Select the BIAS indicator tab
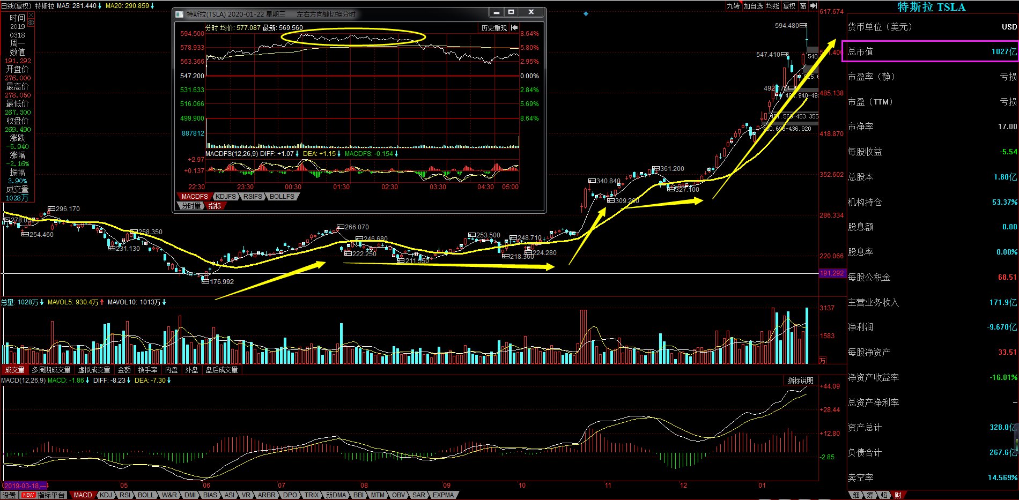Viewport: 1019px width, 500px height. click(x=210, y=495)
